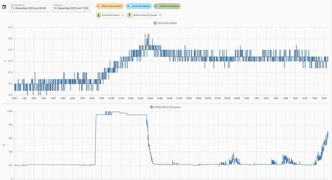Viewport: 332px width, 180px height.
Task: Open the Entität auswählen entity picker
Action: 167,6
